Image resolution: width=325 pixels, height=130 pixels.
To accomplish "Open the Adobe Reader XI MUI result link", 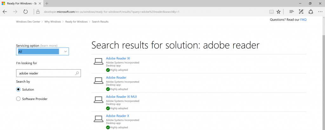I will click(x=122, y=97).
